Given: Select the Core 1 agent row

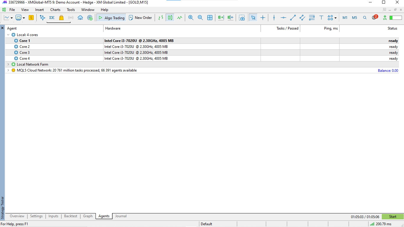Looking at the screenshot, I should tap(202, 41).
